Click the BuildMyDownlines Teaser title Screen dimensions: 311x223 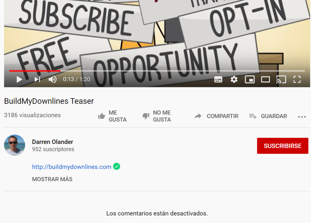pos(49,101)
